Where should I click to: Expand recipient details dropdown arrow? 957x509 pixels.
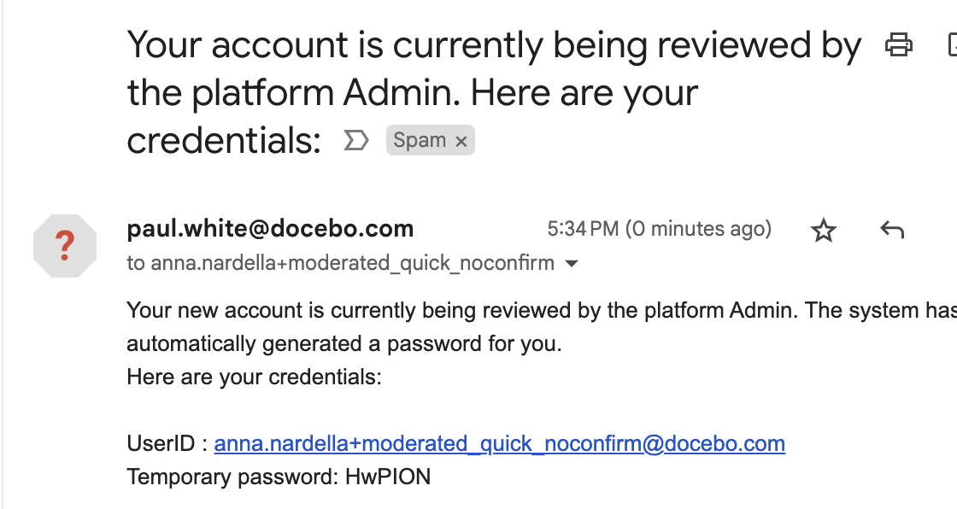pyautogui.click(x=572, y=264)
